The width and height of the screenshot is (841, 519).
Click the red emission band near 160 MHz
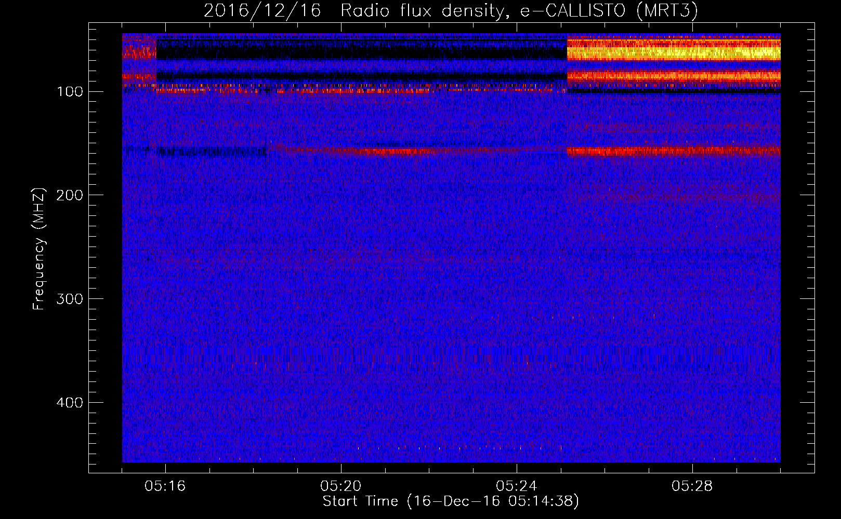(x=674, y=152)
